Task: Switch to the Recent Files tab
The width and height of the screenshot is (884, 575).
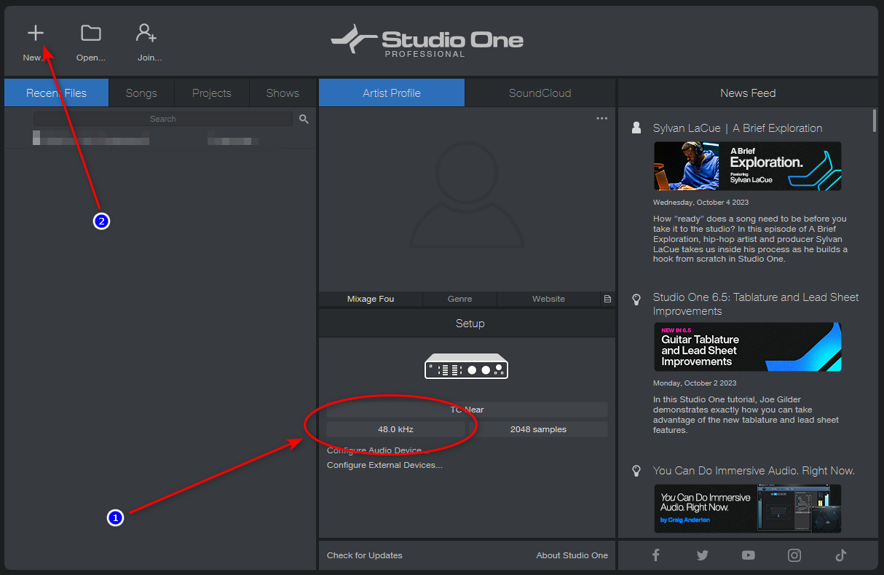Action: pyautogui.click(x=56, y=93)
